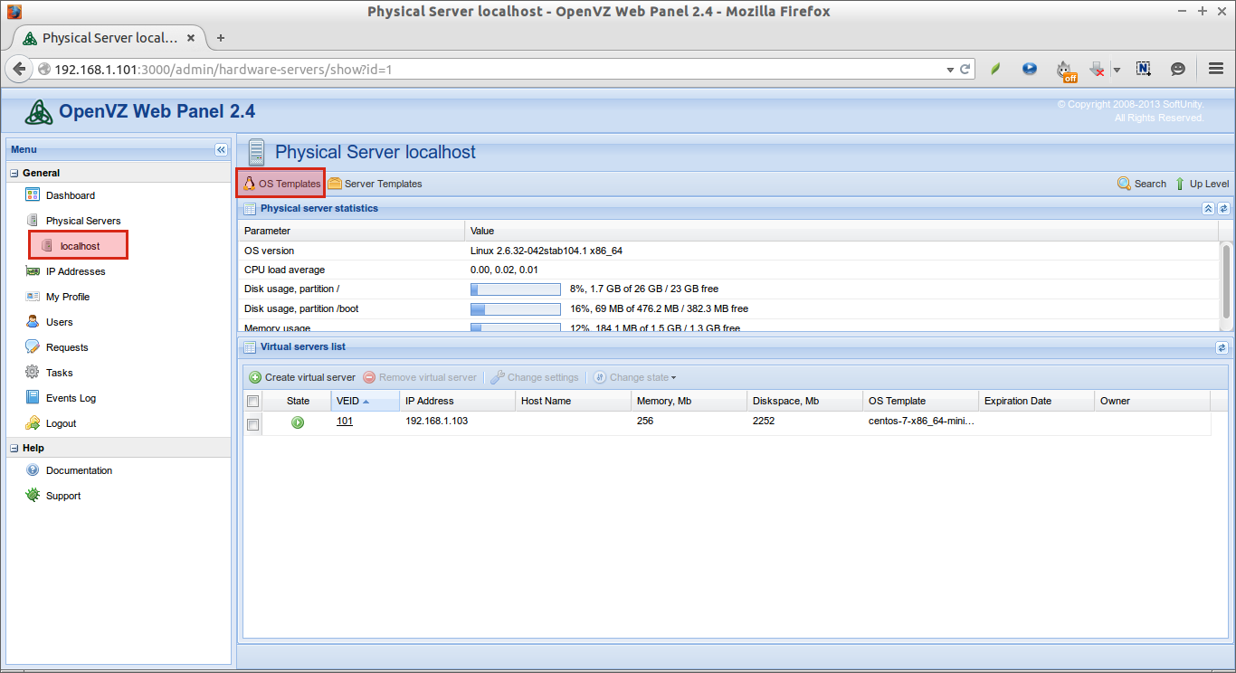This screenshot has width=1236, height=673.
Task: Click the Physical Servers server icon
Action: 33,220
